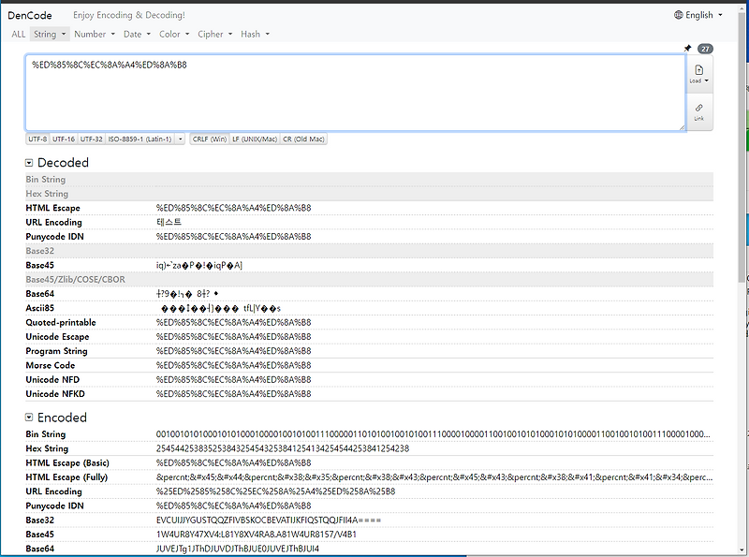The width and height of the screenshot is (749, 557).
Task: Open the Load file icon
Action: [x=699, y=70]
